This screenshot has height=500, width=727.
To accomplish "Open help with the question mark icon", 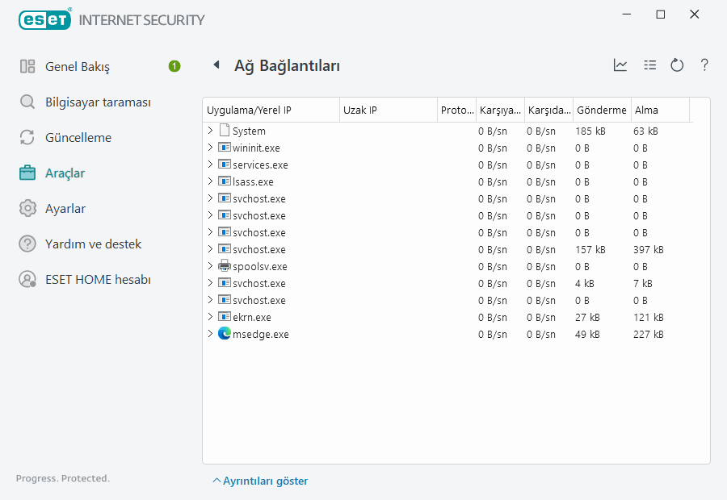I will (x=704, y=65).
